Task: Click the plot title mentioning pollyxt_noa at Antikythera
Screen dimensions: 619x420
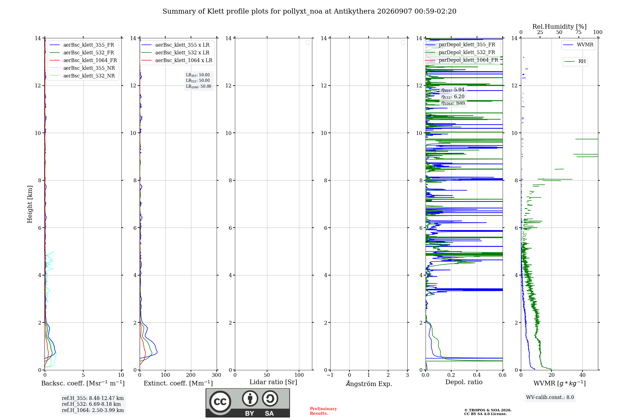Action: point(309,11)
